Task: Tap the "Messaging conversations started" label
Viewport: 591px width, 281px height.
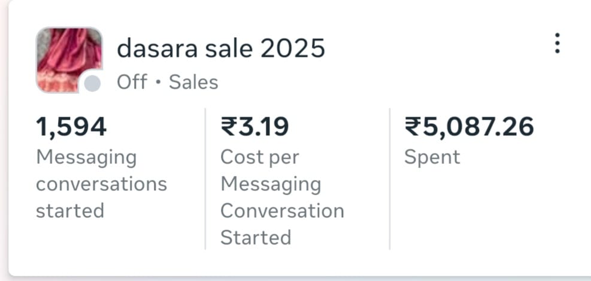Action: pos(101,184)
